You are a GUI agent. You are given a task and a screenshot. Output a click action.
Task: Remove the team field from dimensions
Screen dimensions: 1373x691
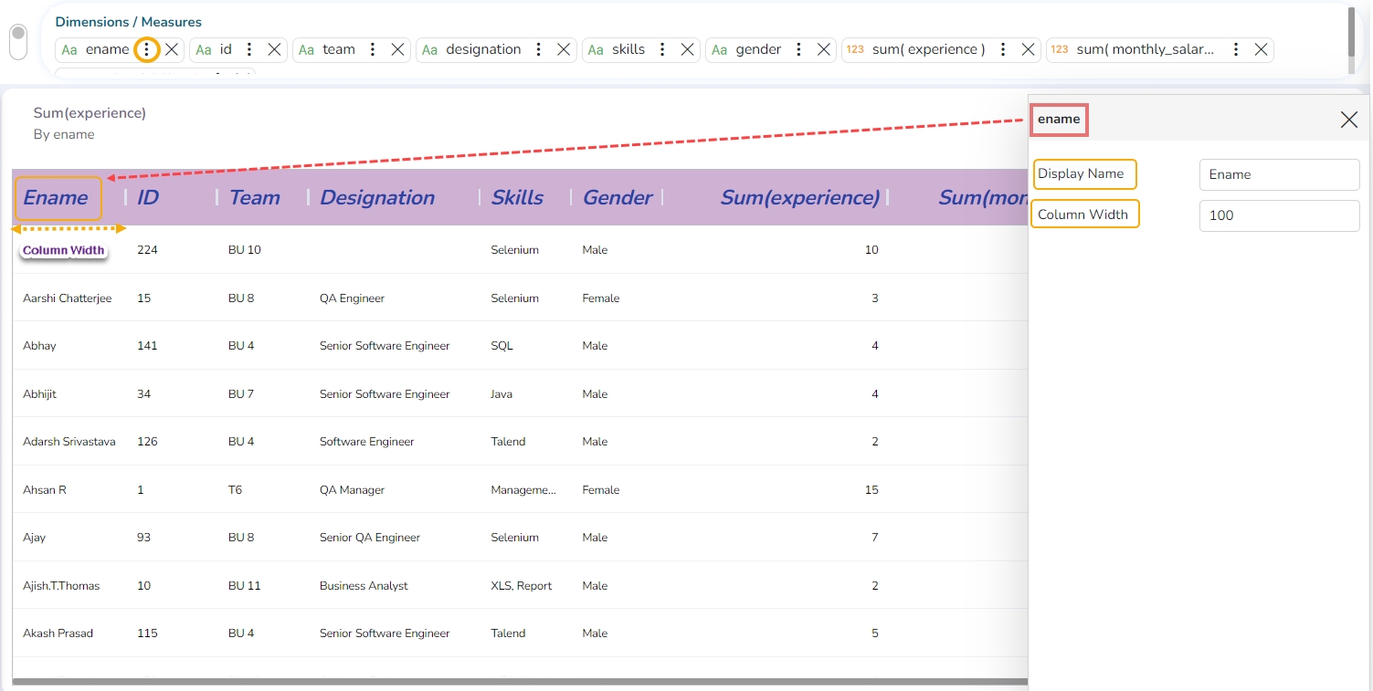(397, 50)
